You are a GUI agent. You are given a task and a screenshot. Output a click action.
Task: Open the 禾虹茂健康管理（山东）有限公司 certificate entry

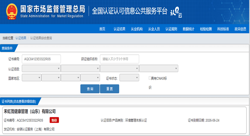tap(29, 112)
